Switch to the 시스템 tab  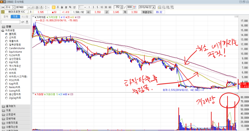click(25, 17)
